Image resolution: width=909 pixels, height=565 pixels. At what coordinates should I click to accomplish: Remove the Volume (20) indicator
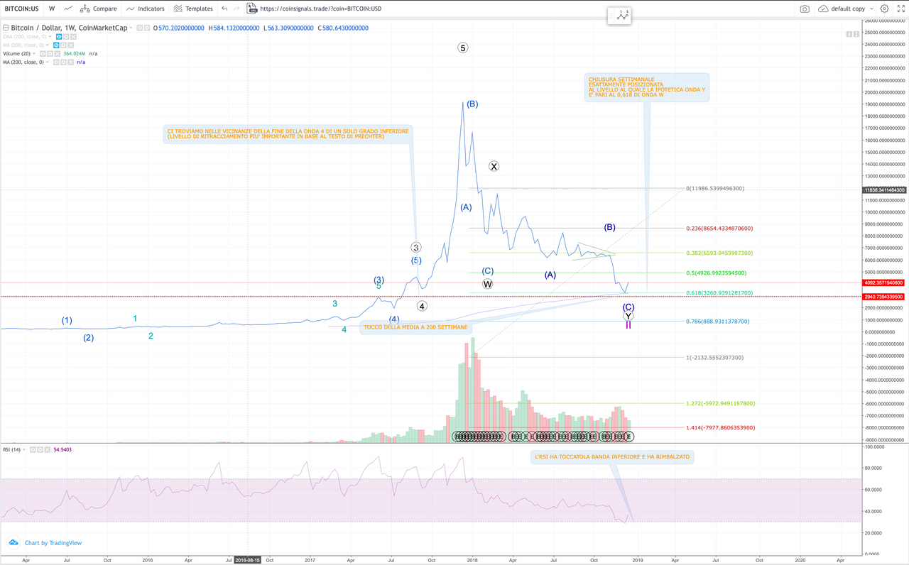[x=58, y=54]
